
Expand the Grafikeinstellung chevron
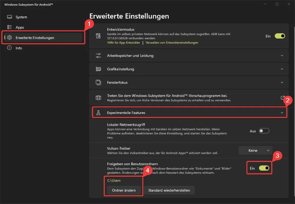pos(282,69)
